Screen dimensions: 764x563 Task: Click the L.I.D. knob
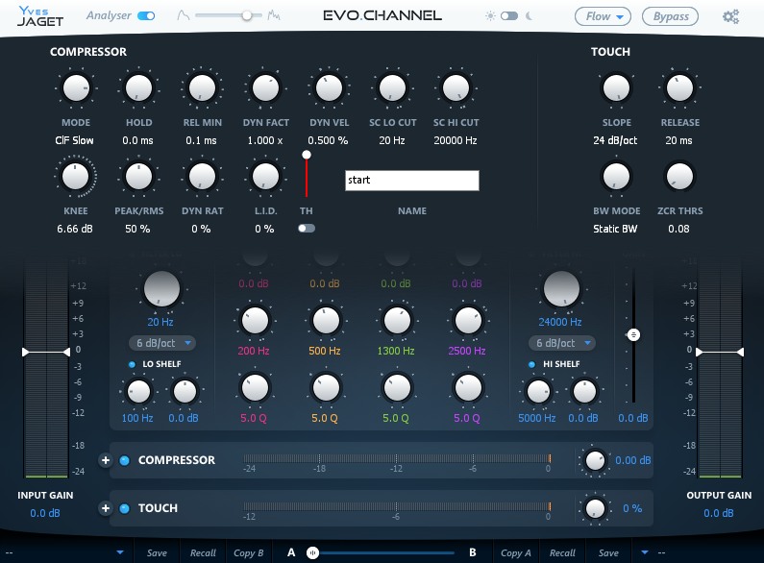265,177
